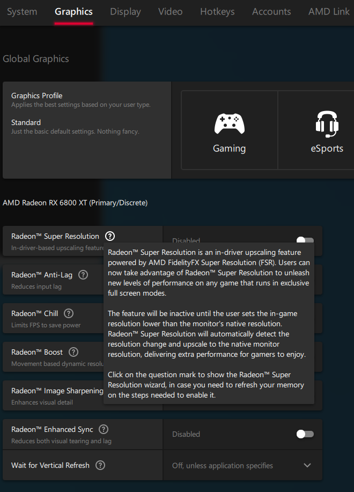
Task: Click the Radeon Chill label
Action: tap(34, 313)
